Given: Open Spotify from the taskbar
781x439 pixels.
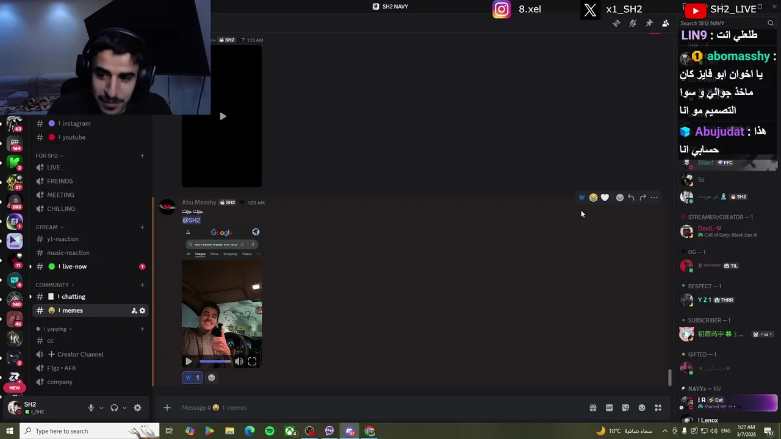Looking at the screenshot, I should click(x=270, y=431).
